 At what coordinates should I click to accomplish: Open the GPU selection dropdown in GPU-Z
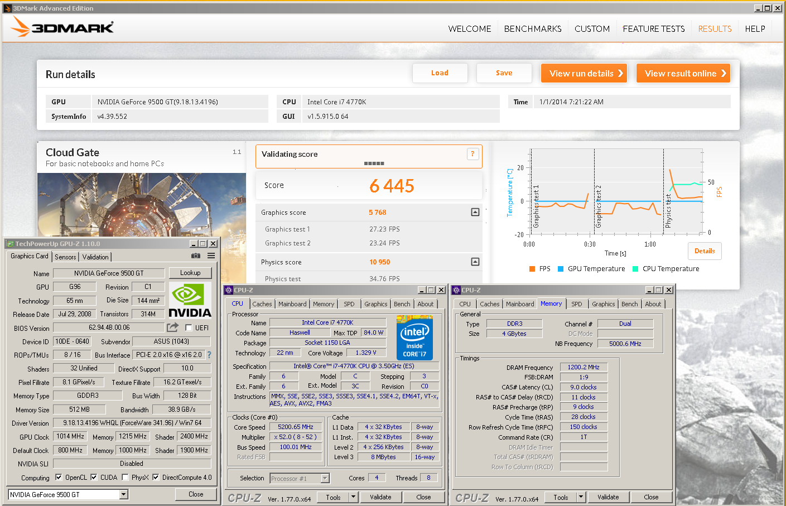[124, 494]
